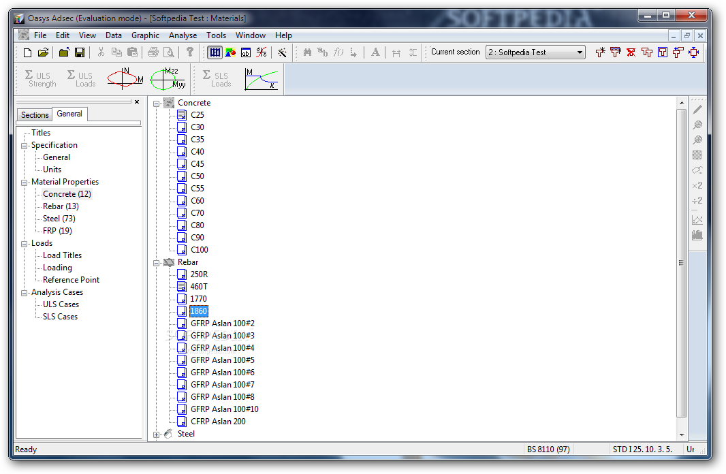The width and height of the screenshot is (726, 474).
Task: Select Load Titles under Loads
Action: click(62, 255)
